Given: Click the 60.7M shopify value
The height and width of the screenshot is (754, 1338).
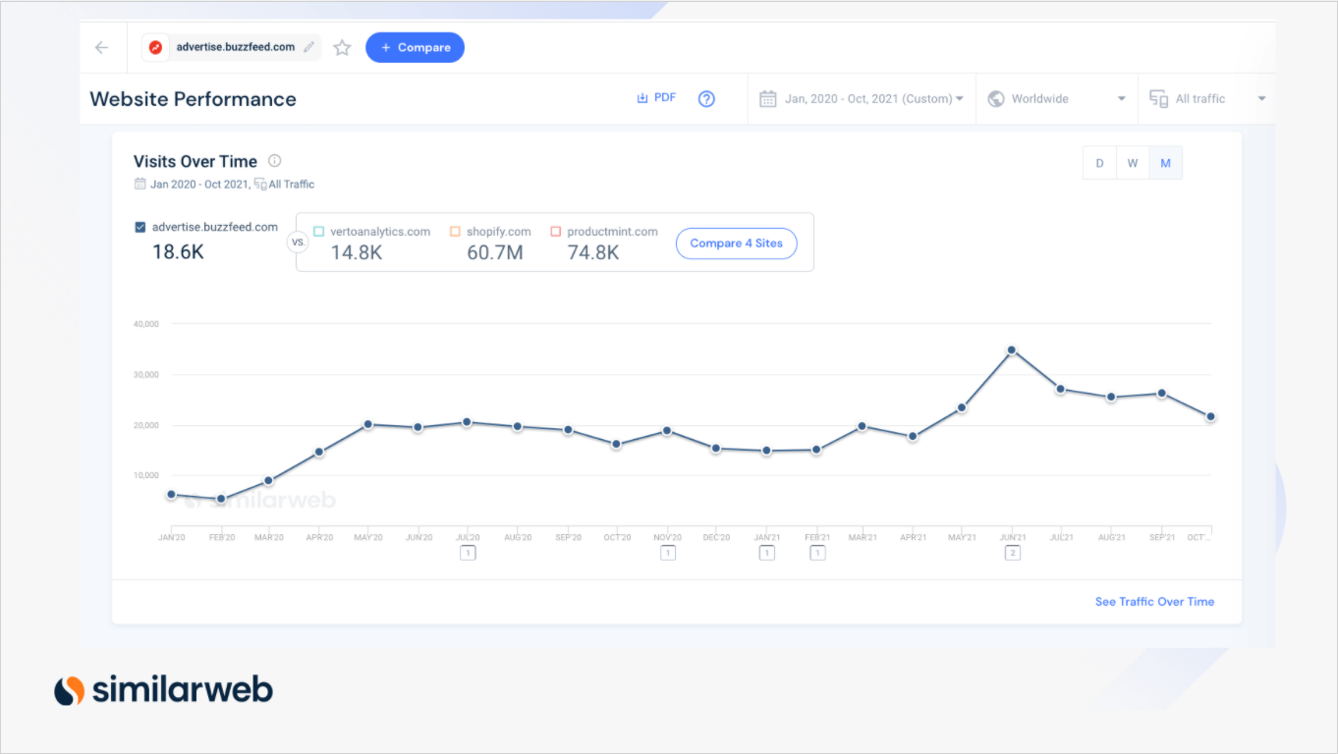Looking at the screenshot, I should 495,252.
